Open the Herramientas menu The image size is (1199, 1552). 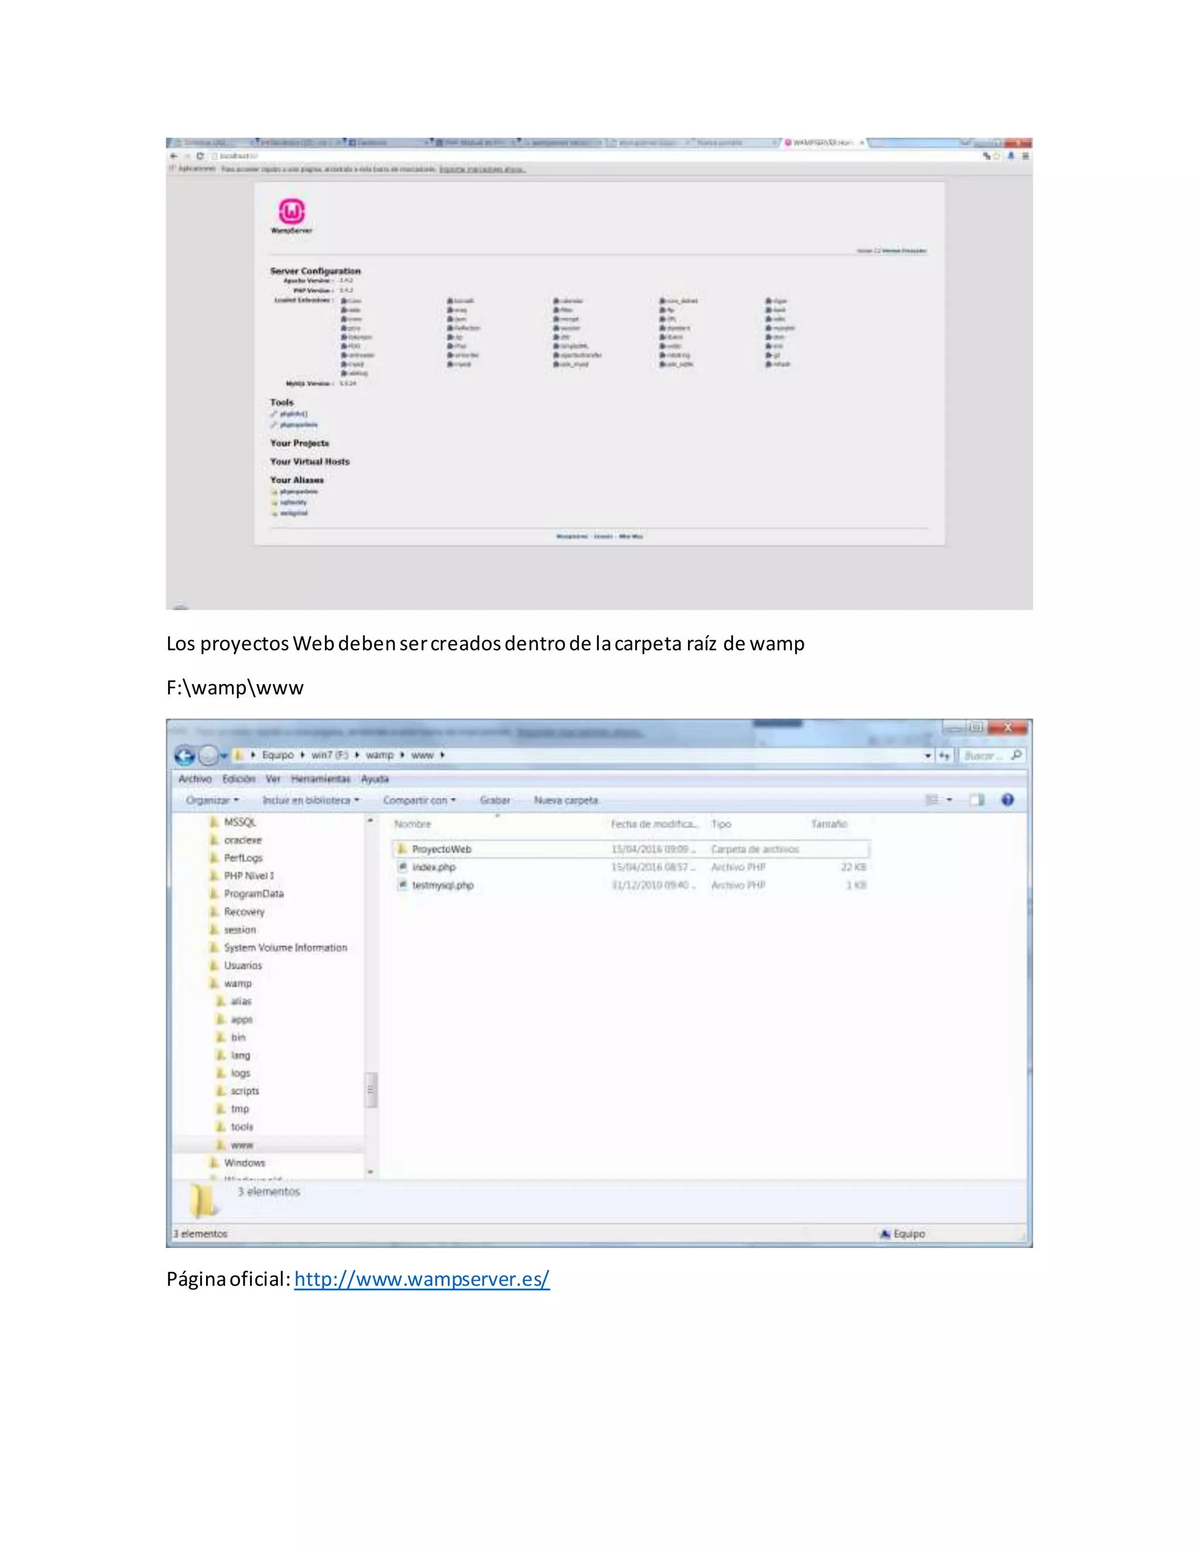(x=320, y=779)
